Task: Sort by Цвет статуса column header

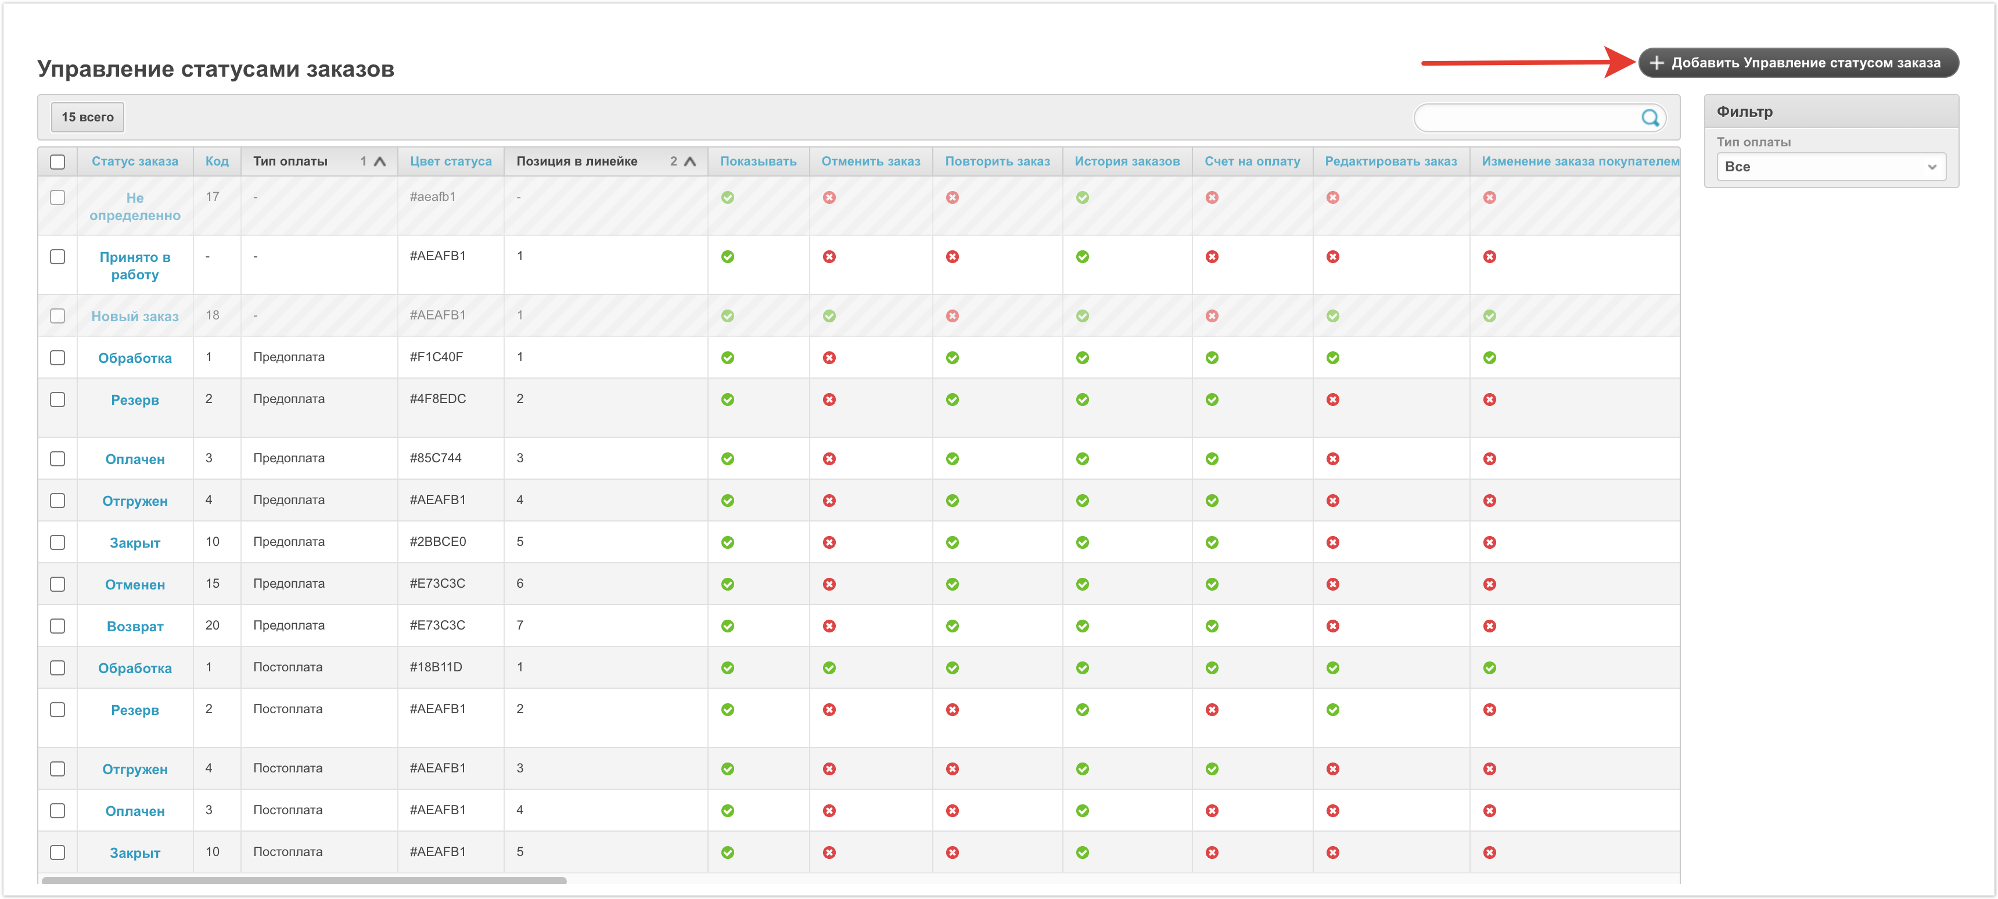Action: pyautogui.click(x=451, y=161)
